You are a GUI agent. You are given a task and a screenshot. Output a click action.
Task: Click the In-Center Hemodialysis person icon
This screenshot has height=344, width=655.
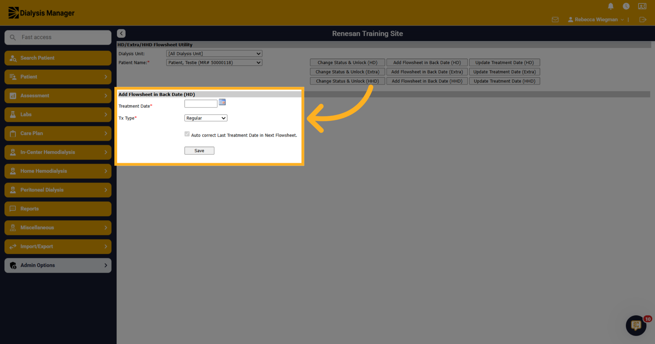[x=13, y=152]
